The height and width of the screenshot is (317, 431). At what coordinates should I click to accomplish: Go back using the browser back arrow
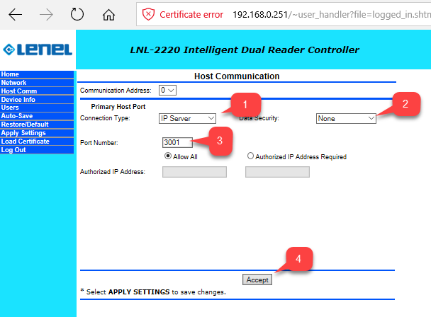coord(15,15)
